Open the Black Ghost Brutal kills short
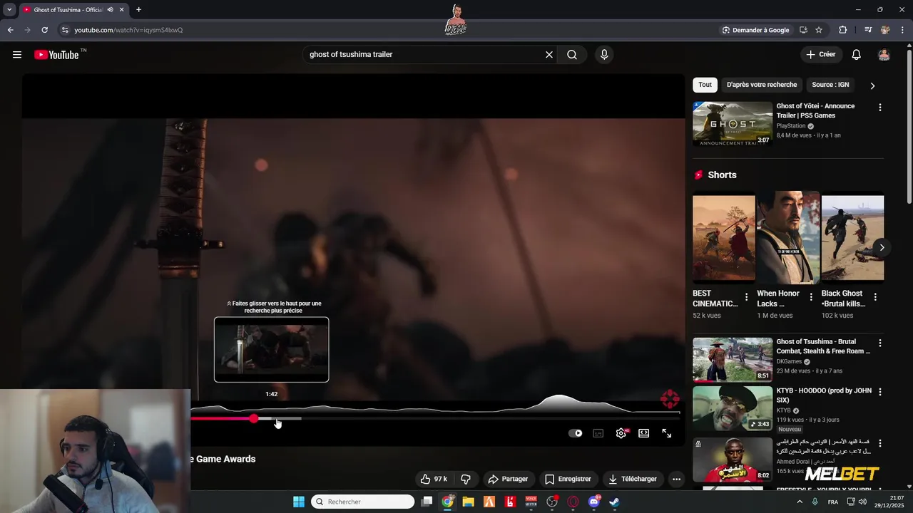Viewport: 913px width, 513px height. pos(852,238)
